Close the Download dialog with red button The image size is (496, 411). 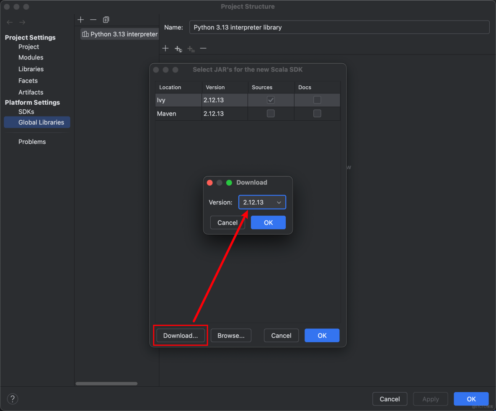click(x=210, y=183)
